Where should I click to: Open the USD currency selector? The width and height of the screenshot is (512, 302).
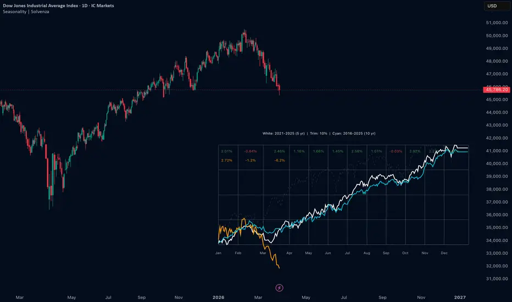pyautogui.click(x=497, y=6)
